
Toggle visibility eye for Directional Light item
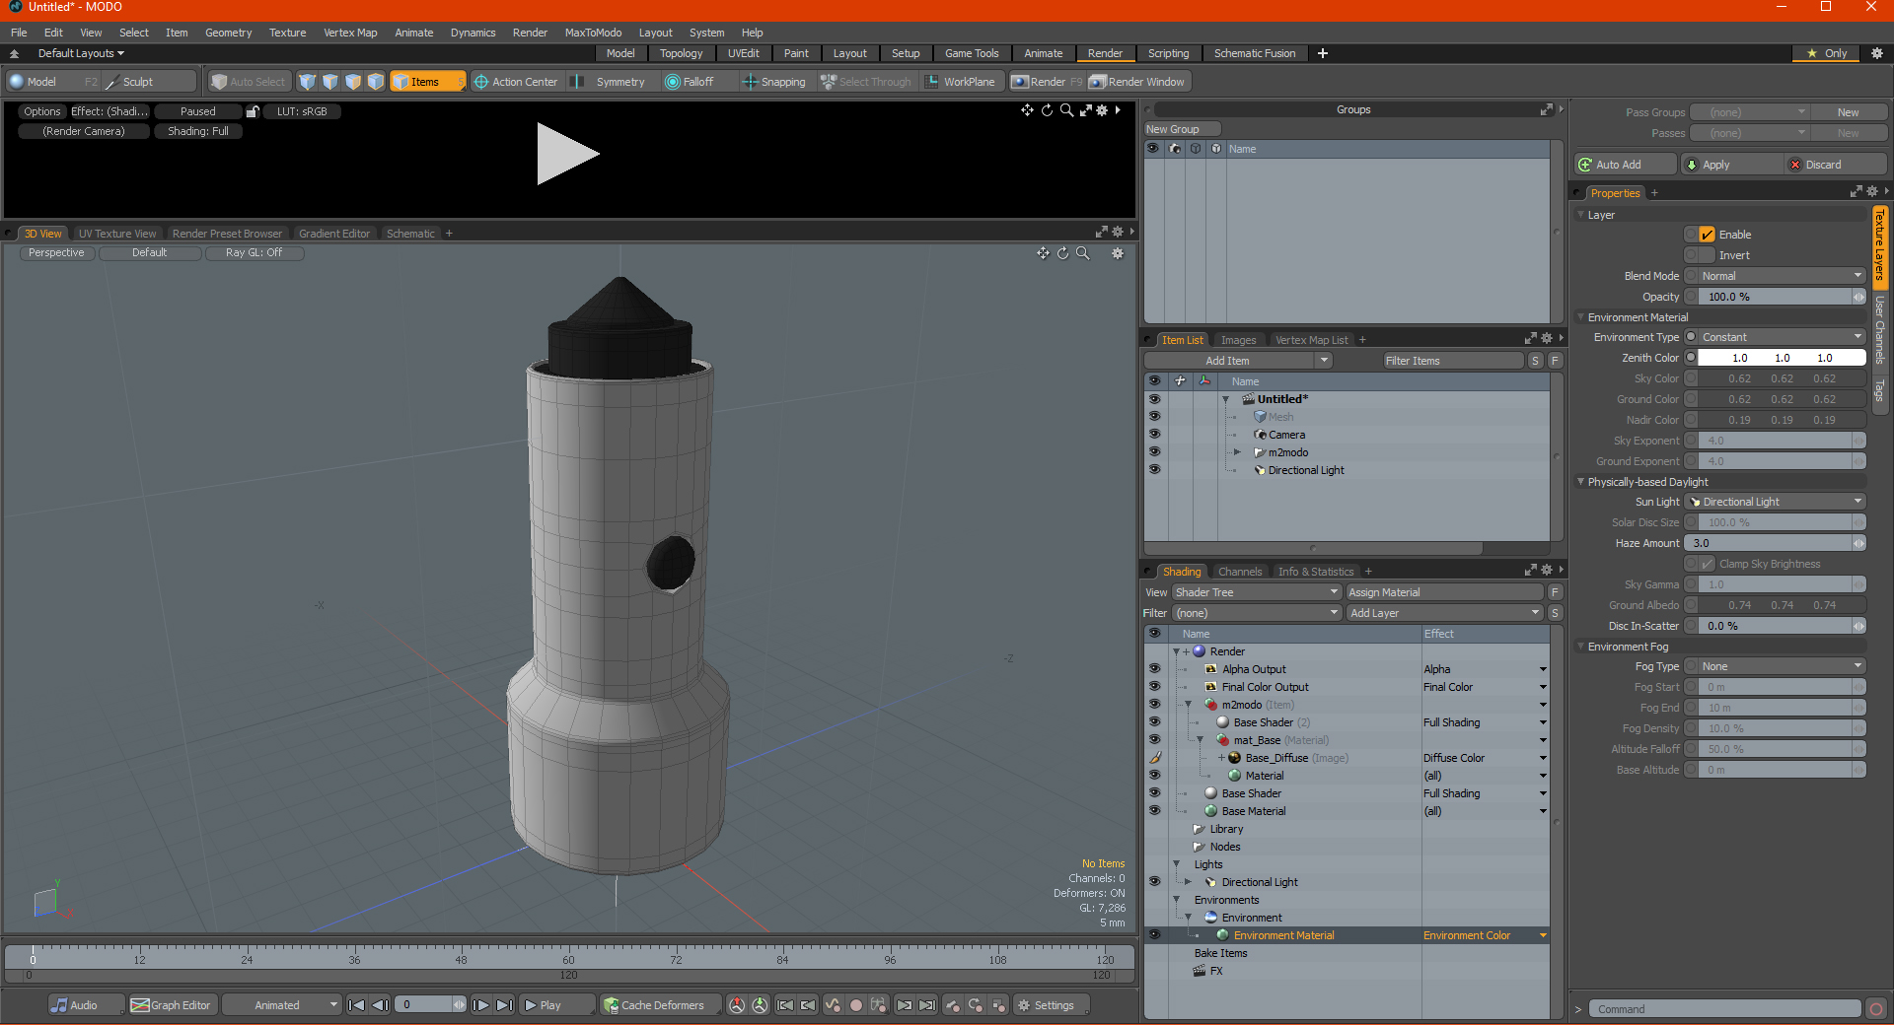tap(1154, 470)
